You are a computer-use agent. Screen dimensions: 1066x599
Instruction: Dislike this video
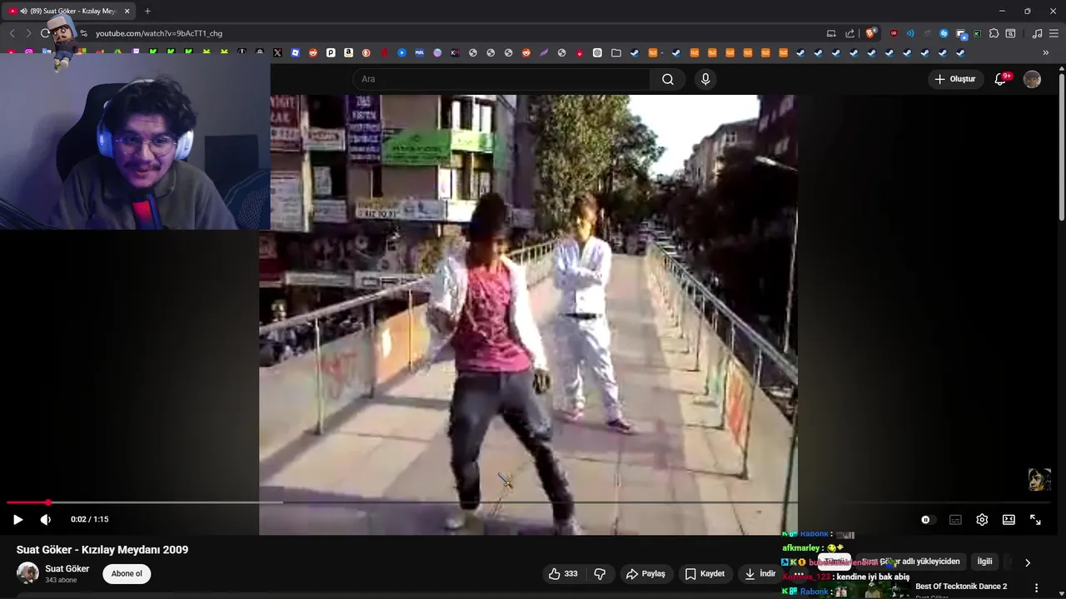[600, 573]
